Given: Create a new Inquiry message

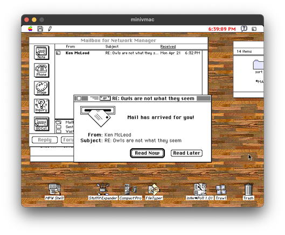Looking at the screenshot, I should tap(41, 106).
